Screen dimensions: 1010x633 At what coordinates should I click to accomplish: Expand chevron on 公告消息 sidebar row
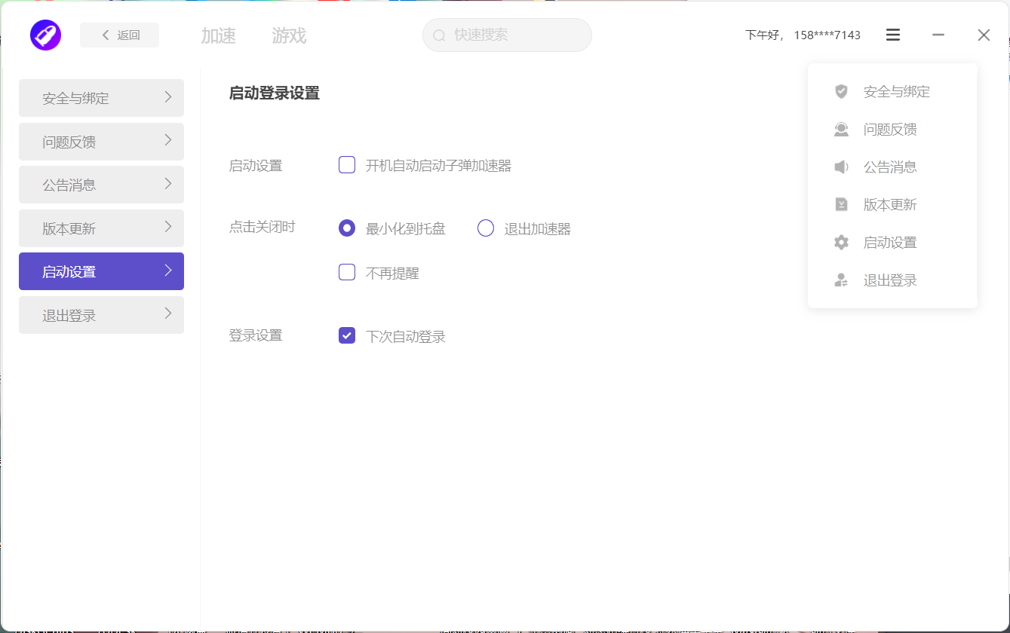[168, 184]
